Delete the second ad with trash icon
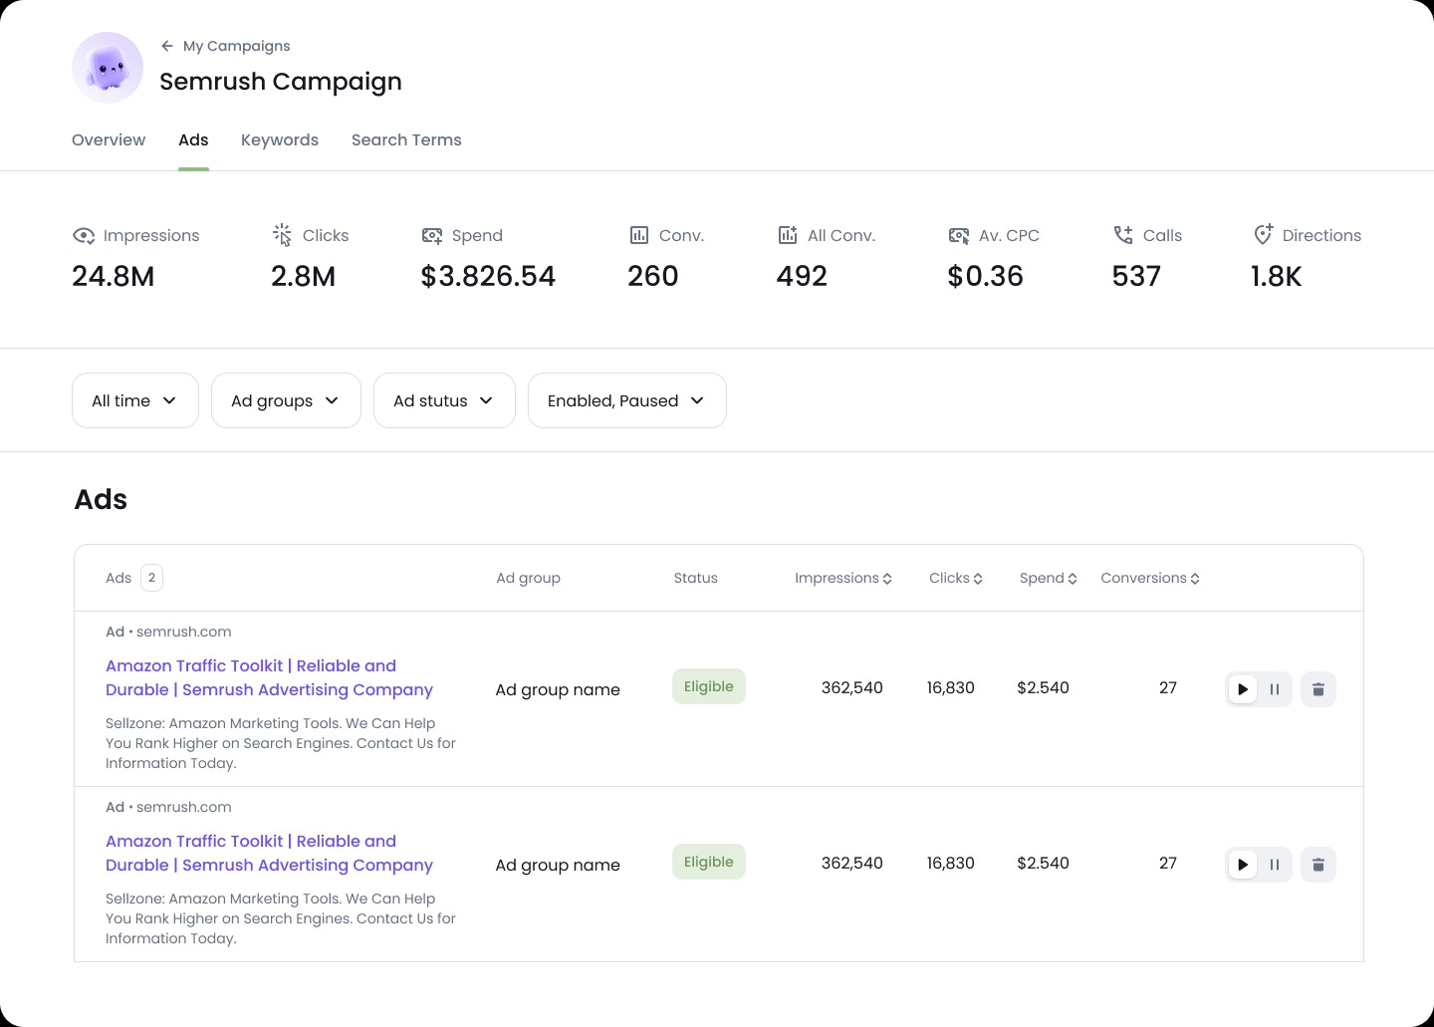1434x1027 pixels. pyautogui.click(x=1318, y=865)
